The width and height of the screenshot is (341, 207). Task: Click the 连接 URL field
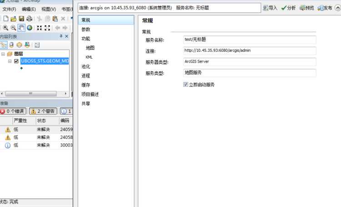(250, 51)
